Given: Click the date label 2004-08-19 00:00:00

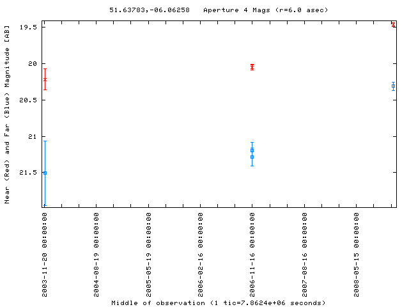Looking at the screenshot, I should [96, 255].
